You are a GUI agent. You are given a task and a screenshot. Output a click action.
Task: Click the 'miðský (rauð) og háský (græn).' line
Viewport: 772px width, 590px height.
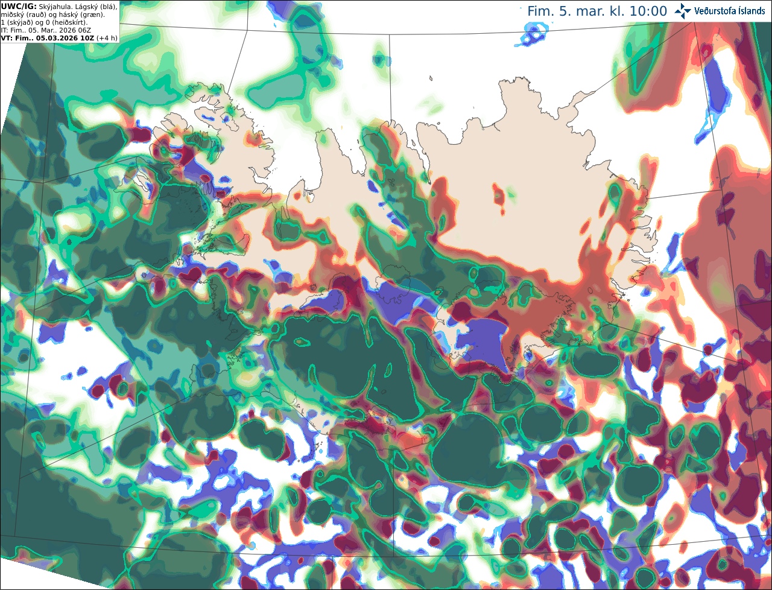click(x=52, y=14)
